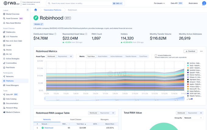Open the three-dots menu in Robinhood Metrics
This screenshot has width=207, height=130.
point(201,51)
